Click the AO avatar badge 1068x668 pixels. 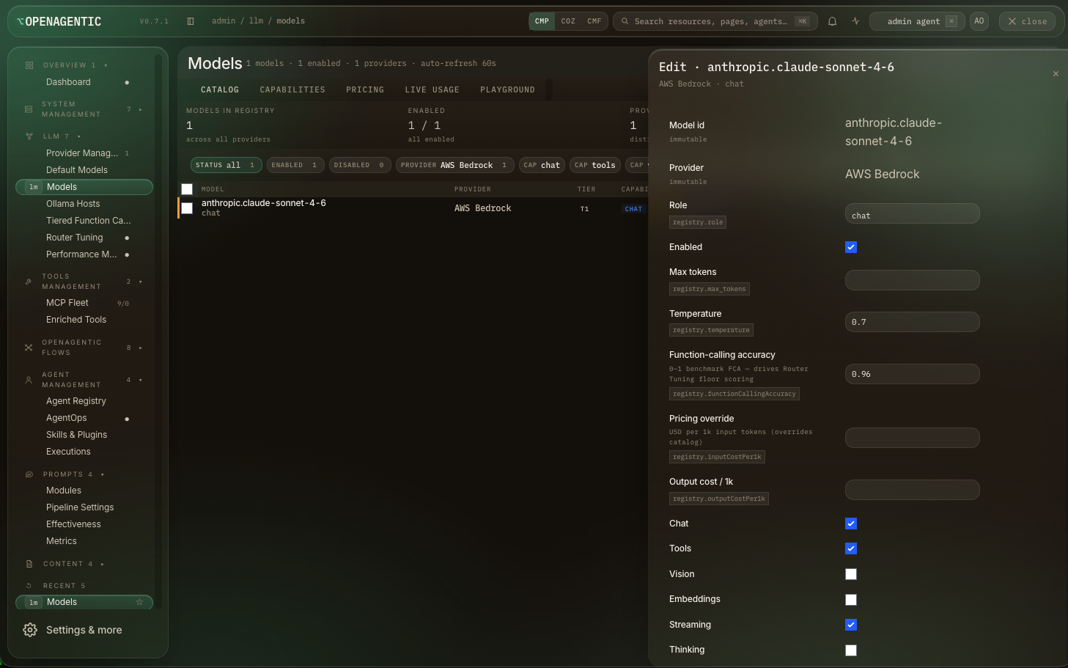click(x=979, y=21)
